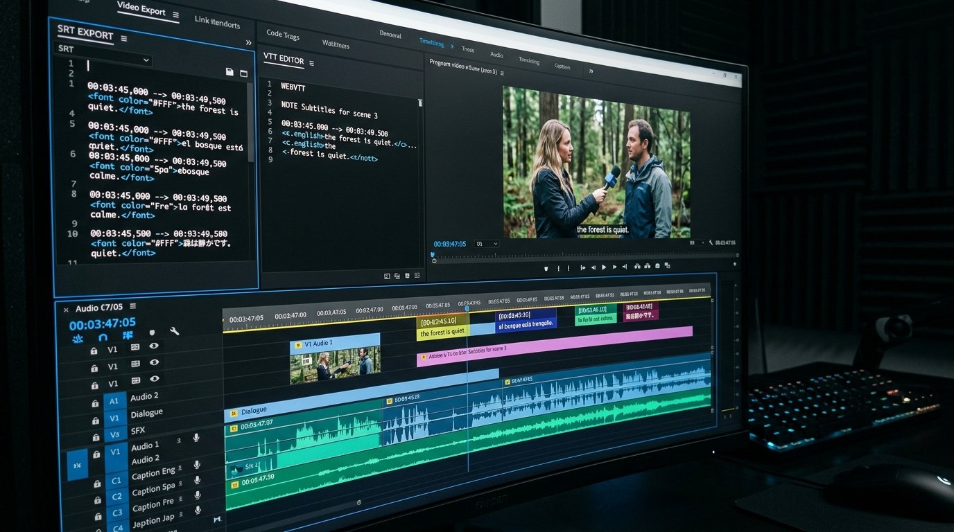Screen dimensions: 954x532
Task: Select the Audio workspace tab
Action: [496, 54]
